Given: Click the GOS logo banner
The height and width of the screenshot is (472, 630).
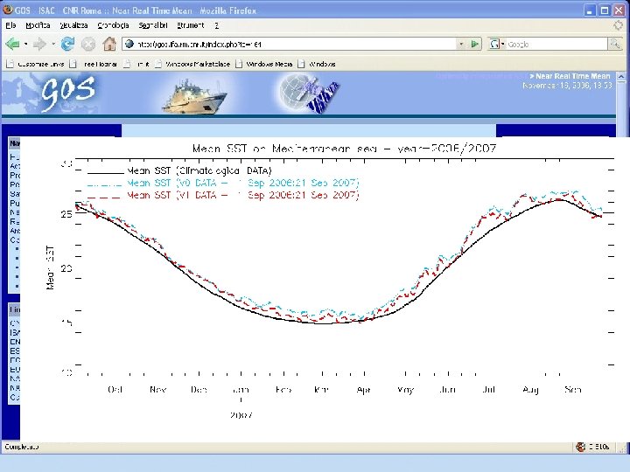Looking at the screenshot, I should coord(67,94).
